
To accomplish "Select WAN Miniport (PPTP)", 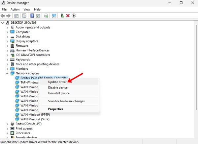I will click(35, 115).
